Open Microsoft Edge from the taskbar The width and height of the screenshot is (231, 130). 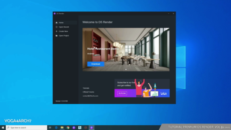click(x=56, y=127)
